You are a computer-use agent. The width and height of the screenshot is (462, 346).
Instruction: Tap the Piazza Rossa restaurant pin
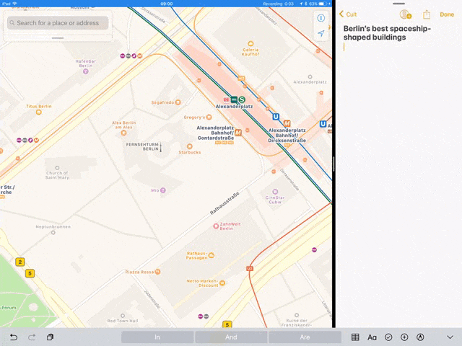(x=157, y=272)
